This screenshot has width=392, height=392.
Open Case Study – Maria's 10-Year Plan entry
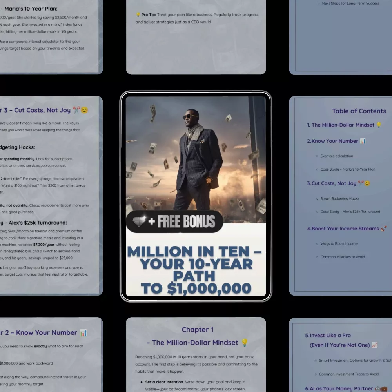click(348, 169)
